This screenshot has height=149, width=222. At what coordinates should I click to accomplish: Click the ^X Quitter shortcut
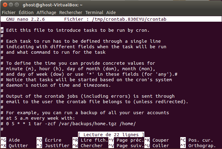coord(14,146)
